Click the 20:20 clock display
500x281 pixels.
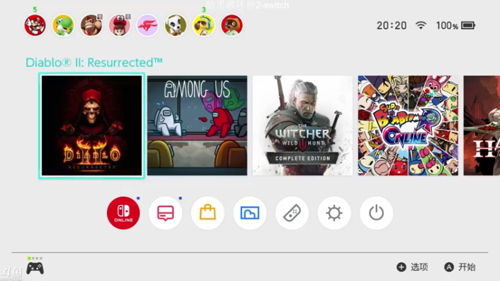click(392, 26)
